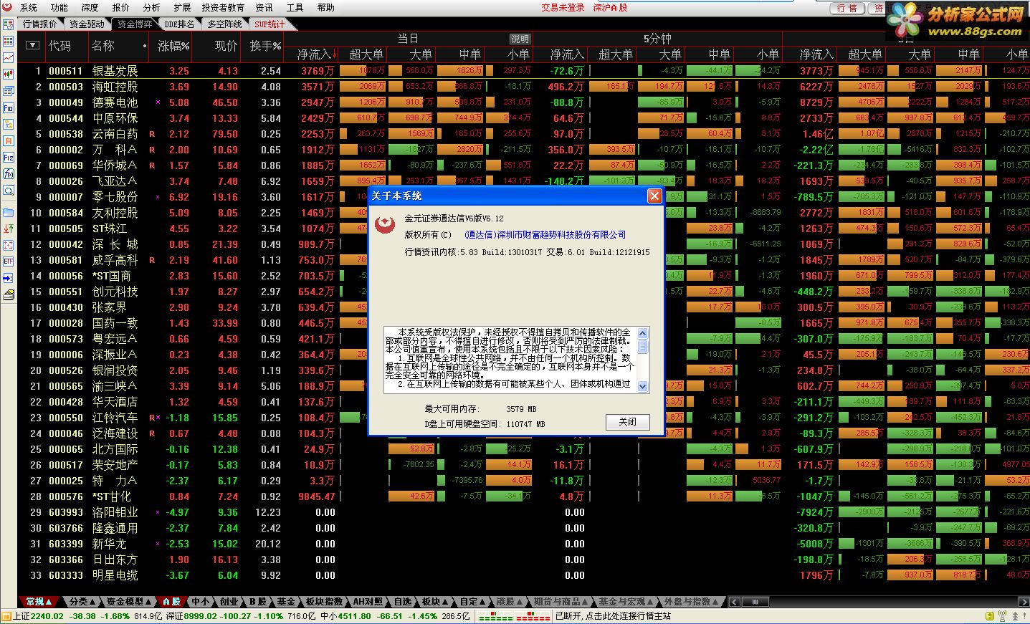This screenshot has height=624, width=1030.
Task: Switch to the 行情报价 tab
Action: (x=40, y=24)
